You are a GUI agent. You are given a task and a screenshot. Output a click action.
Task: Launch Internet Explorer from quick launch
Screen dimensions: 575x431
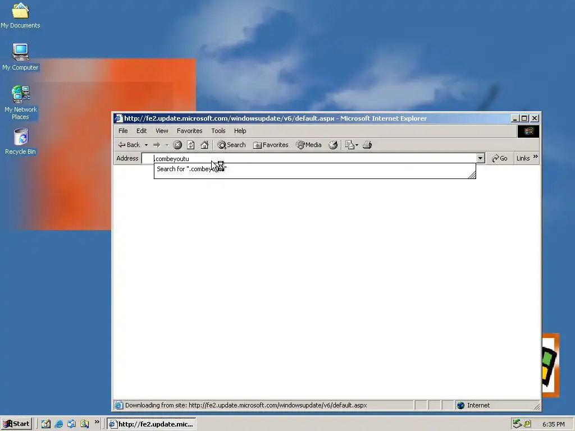[58, 424]
